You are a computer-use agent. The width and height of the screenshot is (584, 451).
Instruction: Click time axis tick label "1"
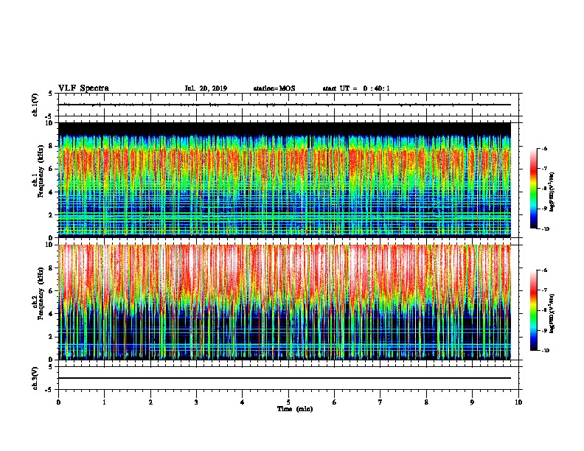coord(104,402)
